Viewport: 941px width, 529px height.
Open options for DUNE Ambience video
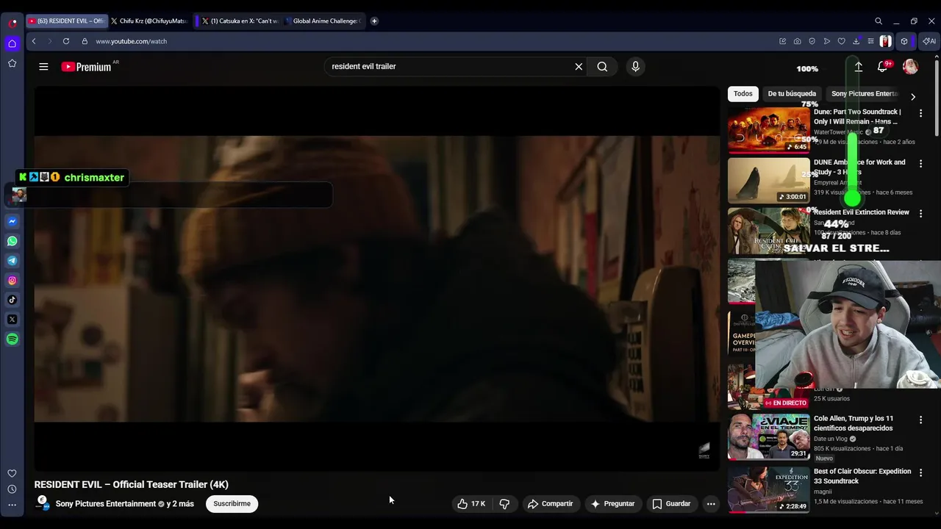click(x=920, y=163)
